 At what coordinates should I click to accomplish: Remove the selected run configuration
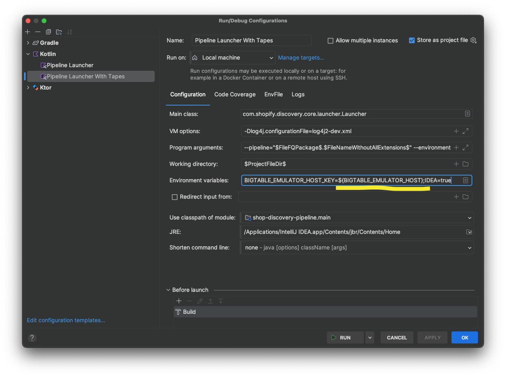pos(38,32)
